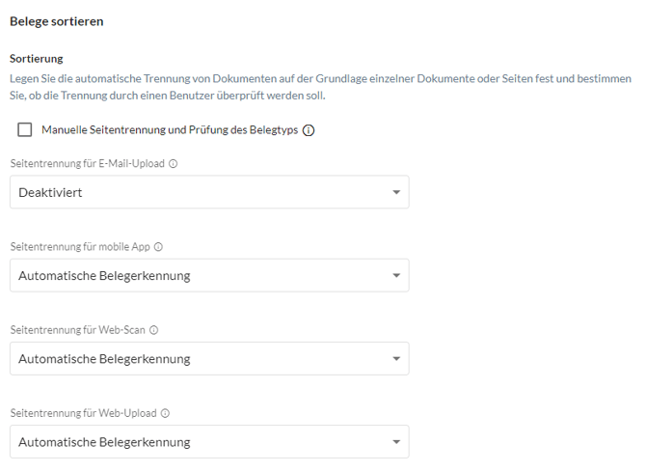Open the E-Mail-Upload dropdown showing Deaktiviert
Viewport: 646px width, 472px height.
click(x=209, y=192)
